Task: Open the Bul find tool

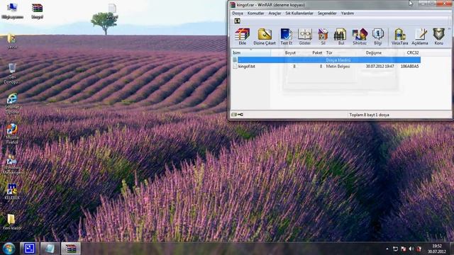Action: [340, 36]
